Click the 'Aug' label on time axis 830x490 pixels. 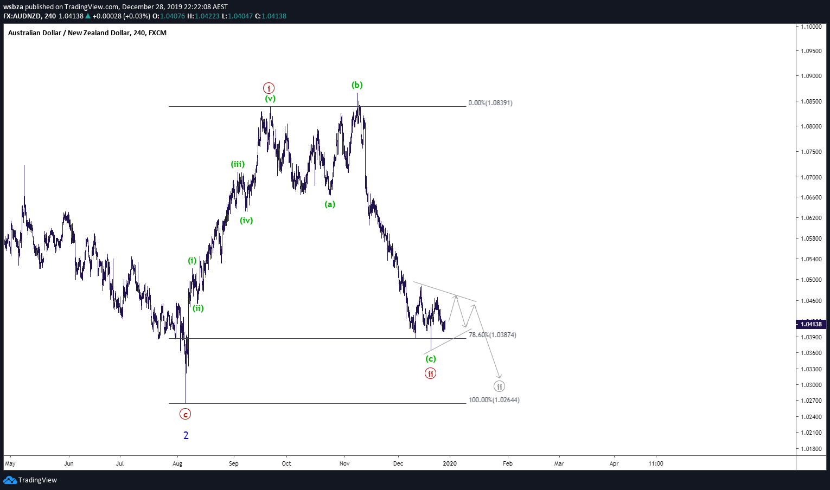coord(177,463)
